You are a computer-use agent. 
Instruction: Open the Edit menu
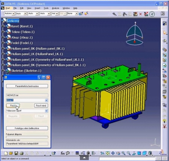22,8
